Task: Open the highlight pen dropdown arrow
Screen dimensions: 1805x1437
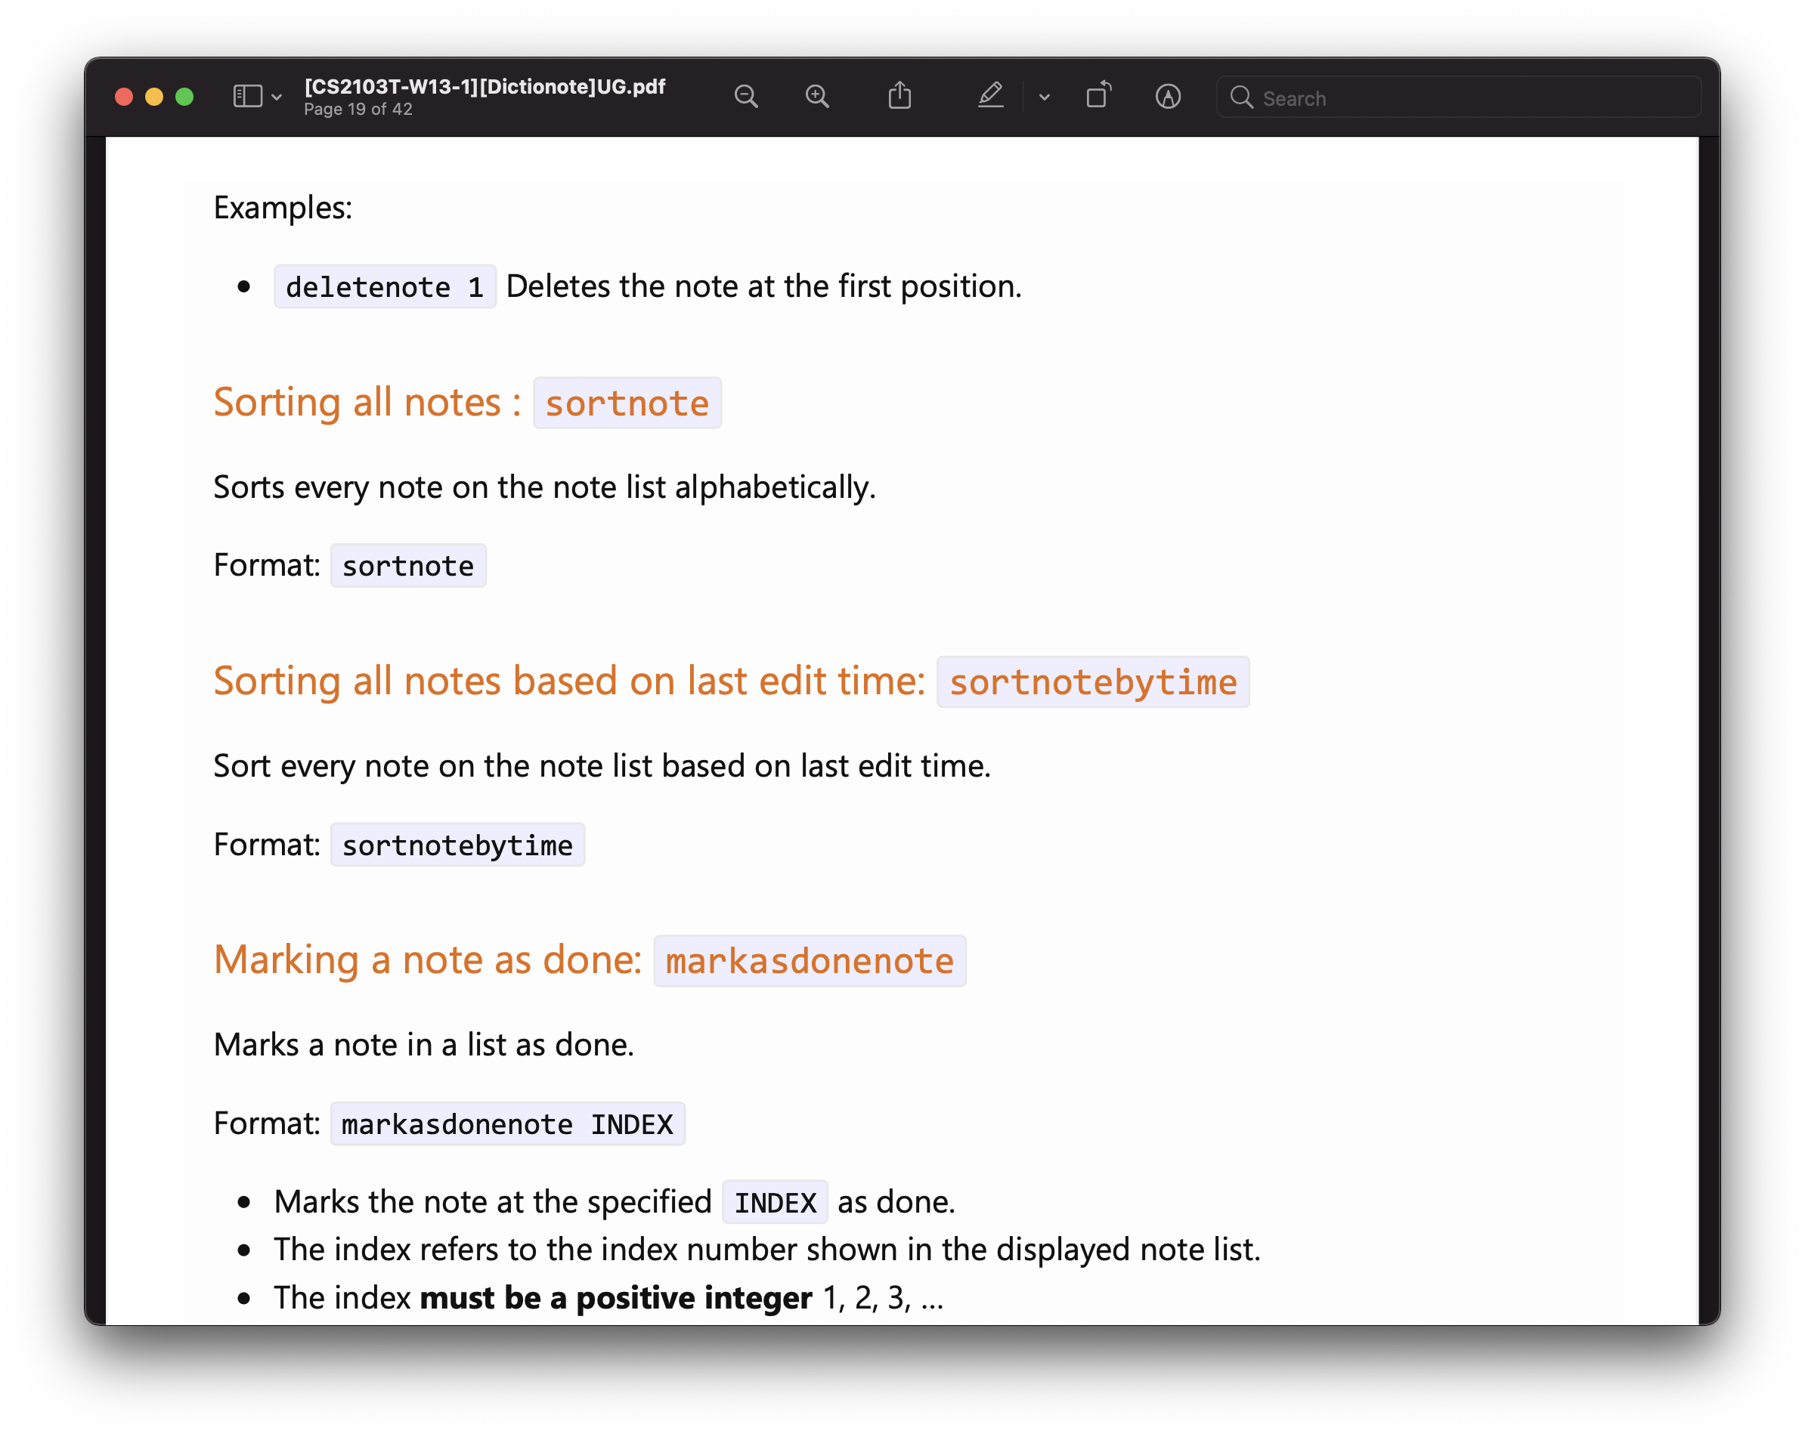Action: 1044,98
